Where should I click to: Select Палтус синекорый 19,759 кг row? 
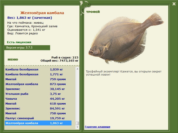[38, 118]
